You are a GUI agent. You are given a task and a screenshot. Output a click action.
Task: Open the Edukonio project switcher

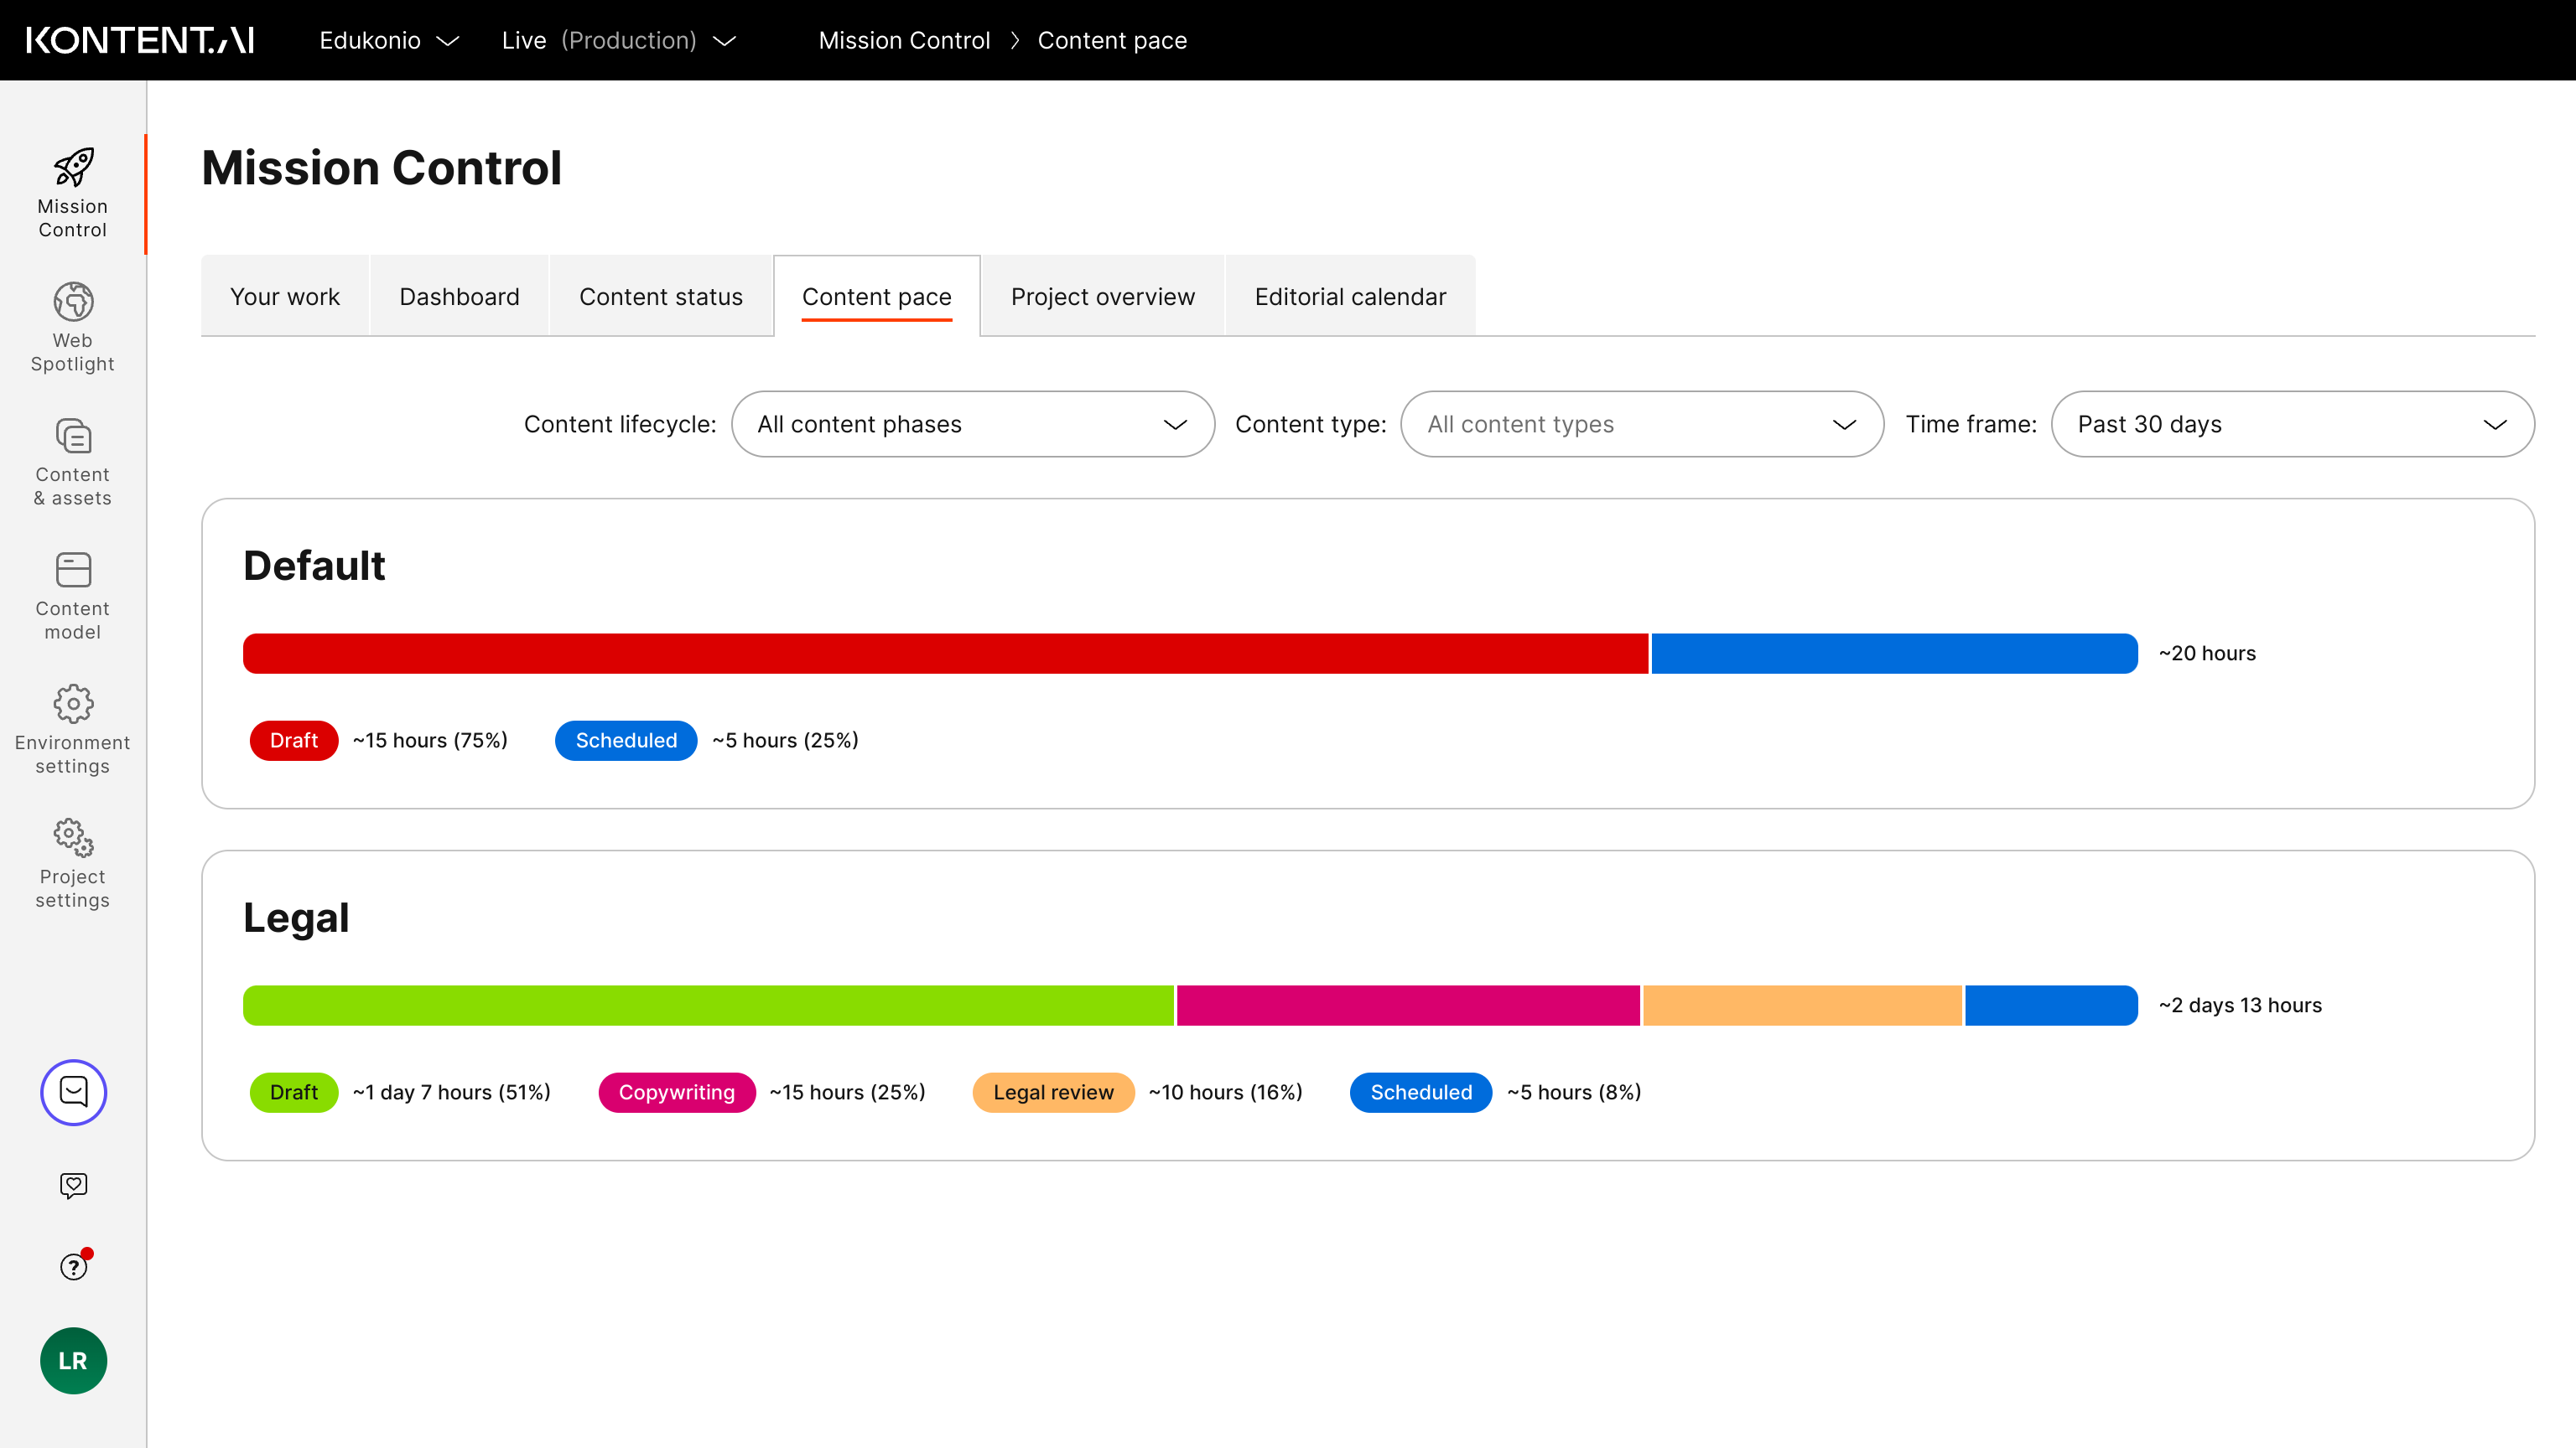click(x=388, y=40)
